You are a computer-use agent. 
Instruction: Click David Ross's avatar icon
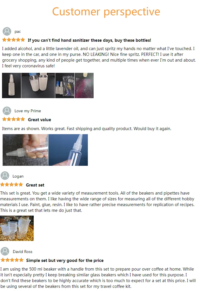click(x=5, y=251)
